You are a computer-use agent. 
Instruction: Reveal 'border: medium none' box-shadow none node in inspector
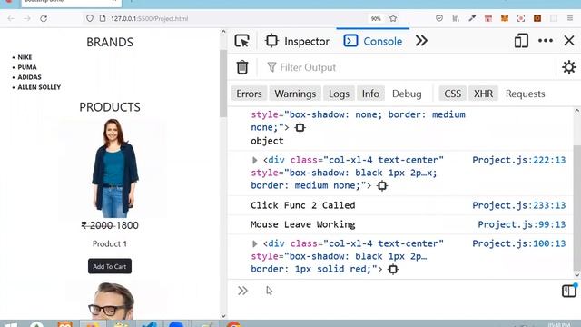(300, 128)
